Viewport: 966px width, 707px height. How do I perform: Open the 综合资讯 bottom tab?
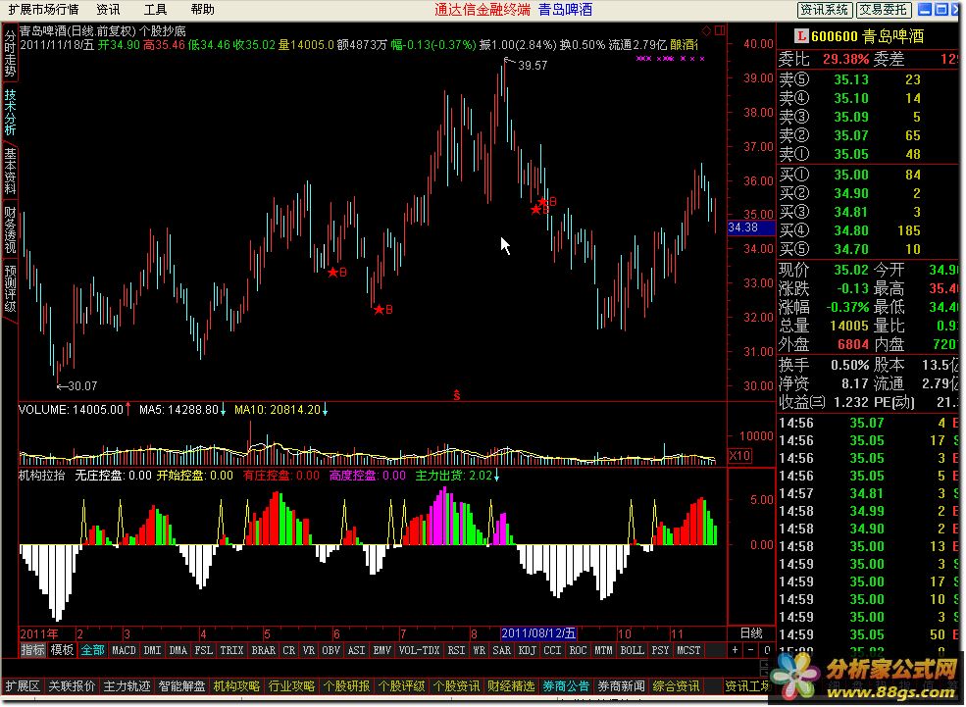(676, 686)
